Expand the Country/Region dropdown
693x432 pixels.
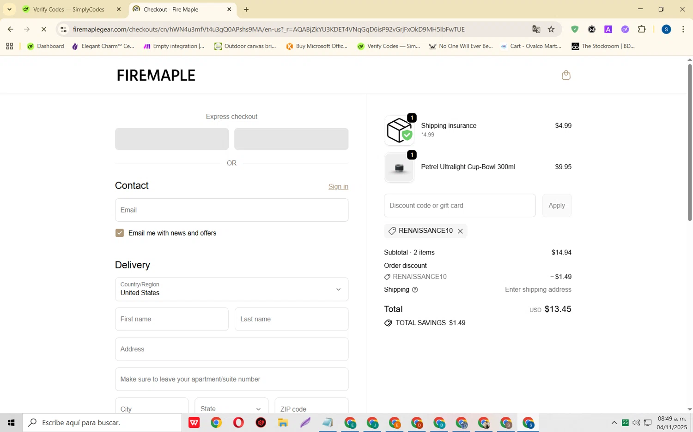pyautogui.click(x=231, y=289)
